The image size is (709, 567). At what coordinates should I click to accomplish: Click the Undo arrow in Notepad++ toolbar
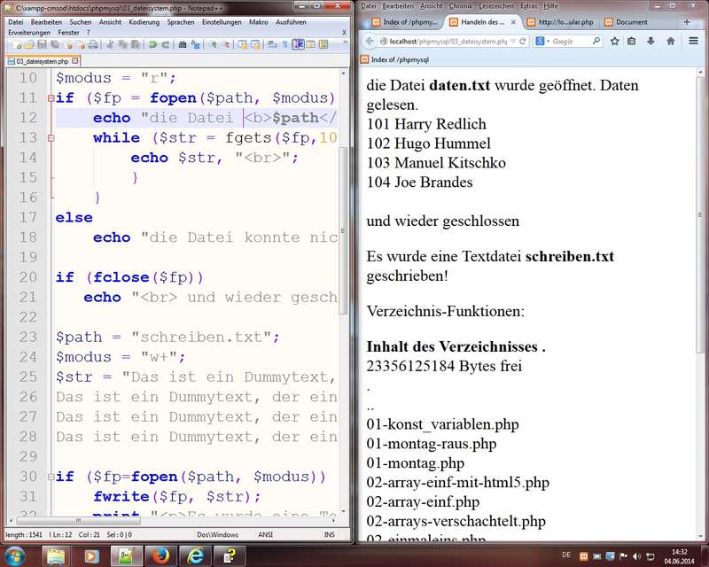152,43
